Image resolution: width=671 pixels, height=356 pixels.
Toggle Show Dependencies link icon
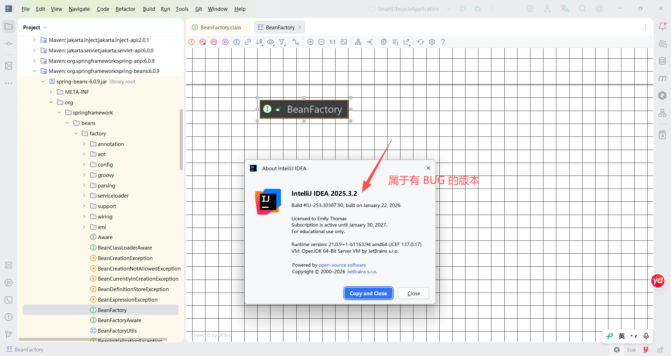pos(248,42)
